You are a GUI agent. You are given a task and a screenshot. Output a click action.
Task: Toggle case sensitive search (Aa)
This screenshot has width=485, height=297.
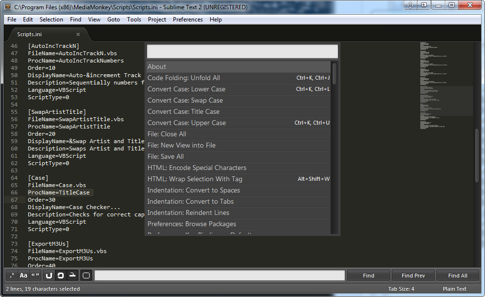[x=24, y=276]
